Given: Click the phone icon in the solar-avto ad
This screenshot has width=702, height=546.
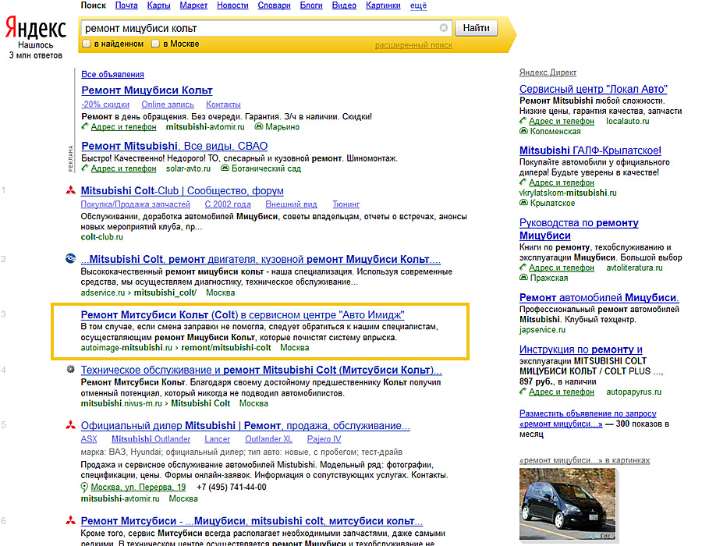Looking at the screenshot, I should (85, 168).
